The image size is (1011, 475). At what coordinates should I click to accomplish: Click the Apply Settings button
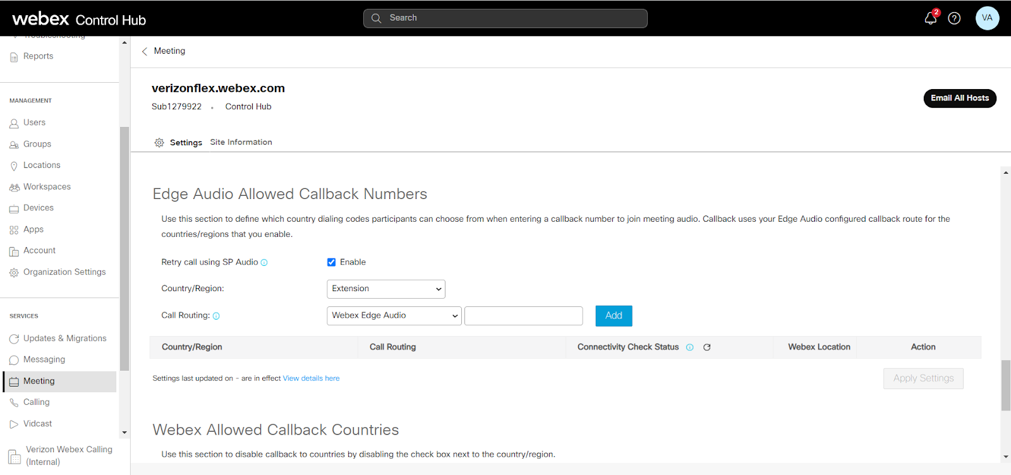pos(923,378)
